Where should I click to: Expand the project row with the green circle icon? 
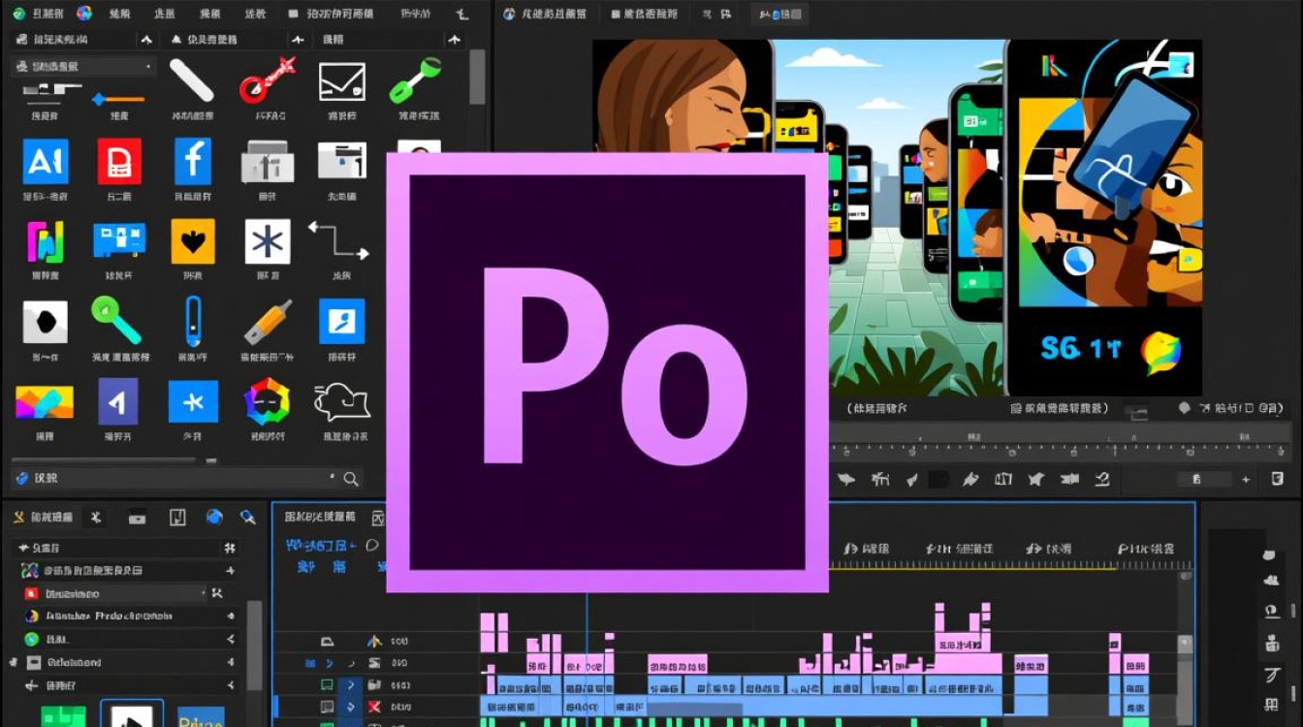232,640
